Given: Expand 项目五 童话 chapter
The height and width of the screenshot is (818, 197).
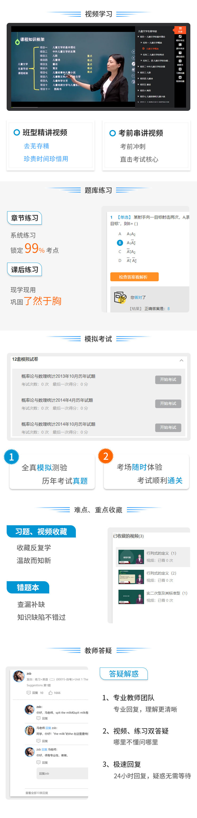Looking at the screenshot, I should (x=144, y=84).
